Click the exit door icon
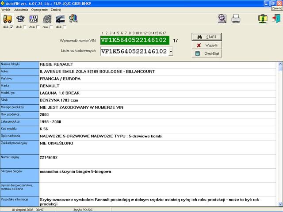The image size is (283, 212). 276,19
